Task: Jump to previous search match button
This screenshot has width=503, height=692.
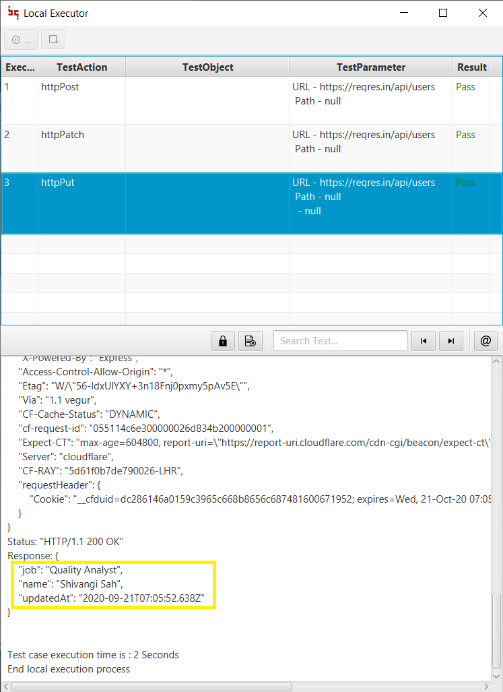Action: click(424, 341)
